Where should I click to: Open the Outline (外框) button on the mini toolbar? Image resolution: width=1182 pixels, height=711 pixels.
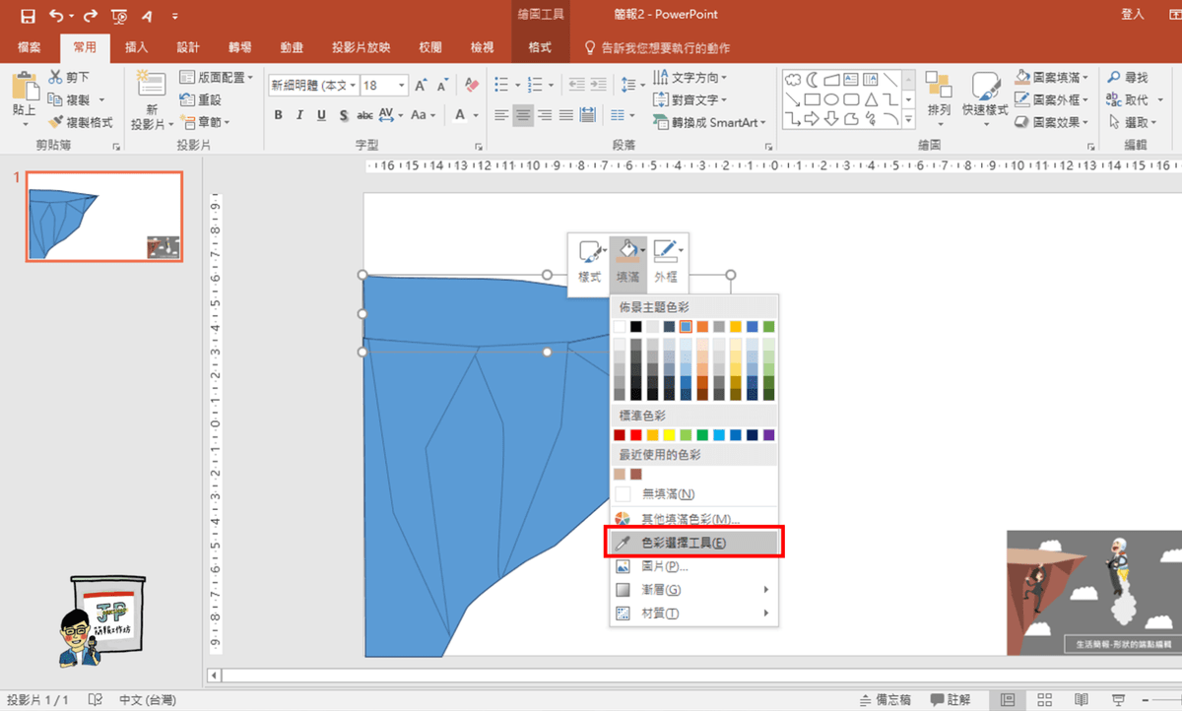coord(667,262)
